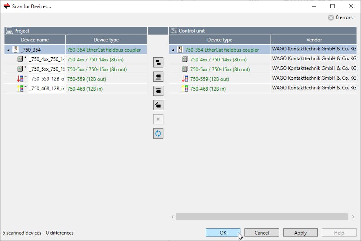The height and width of the screenshot is (241, 361).
Task: Select the _750_559_12B_o device name
Action: click(47, 79)
